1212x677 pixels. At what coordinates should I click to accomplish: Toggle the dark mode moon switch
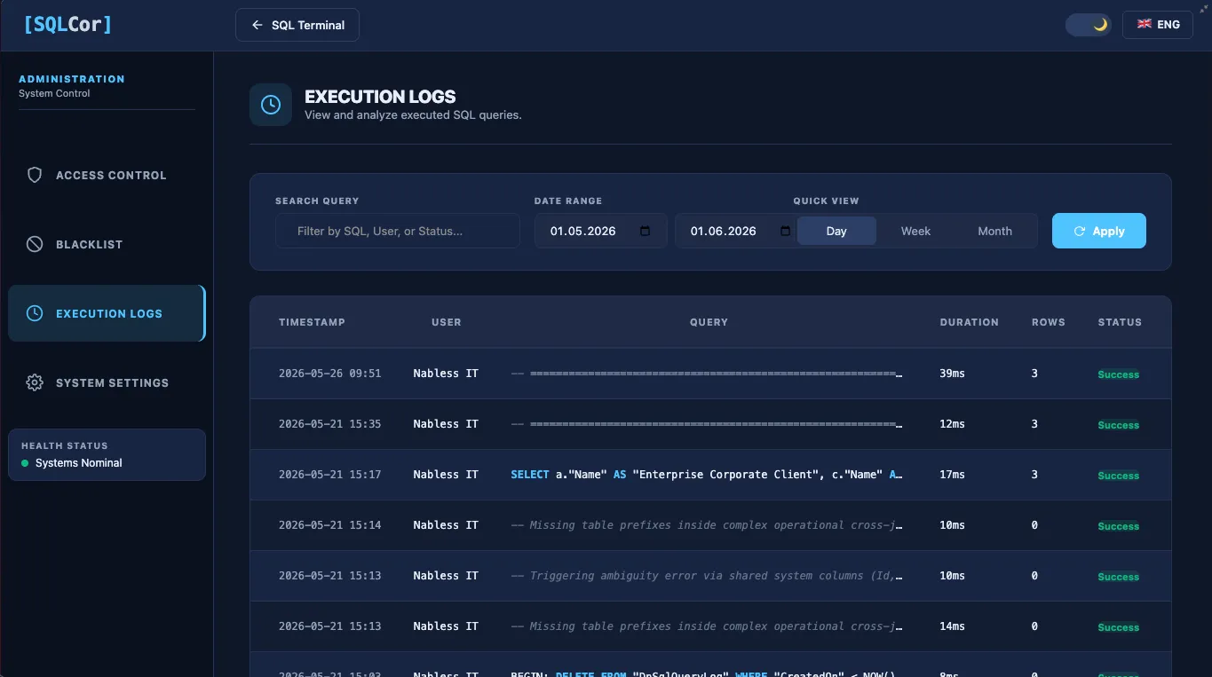(1089, 25)
